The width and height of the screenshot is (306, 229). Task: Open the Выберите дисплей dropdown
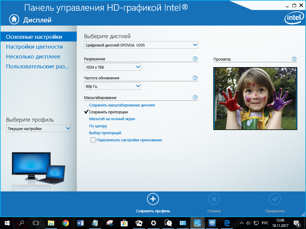tap(141, 45)
